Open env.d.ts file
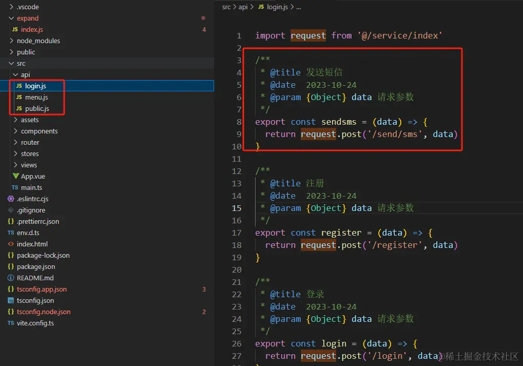This screenshot has width=523, height=366. point(28,233)
